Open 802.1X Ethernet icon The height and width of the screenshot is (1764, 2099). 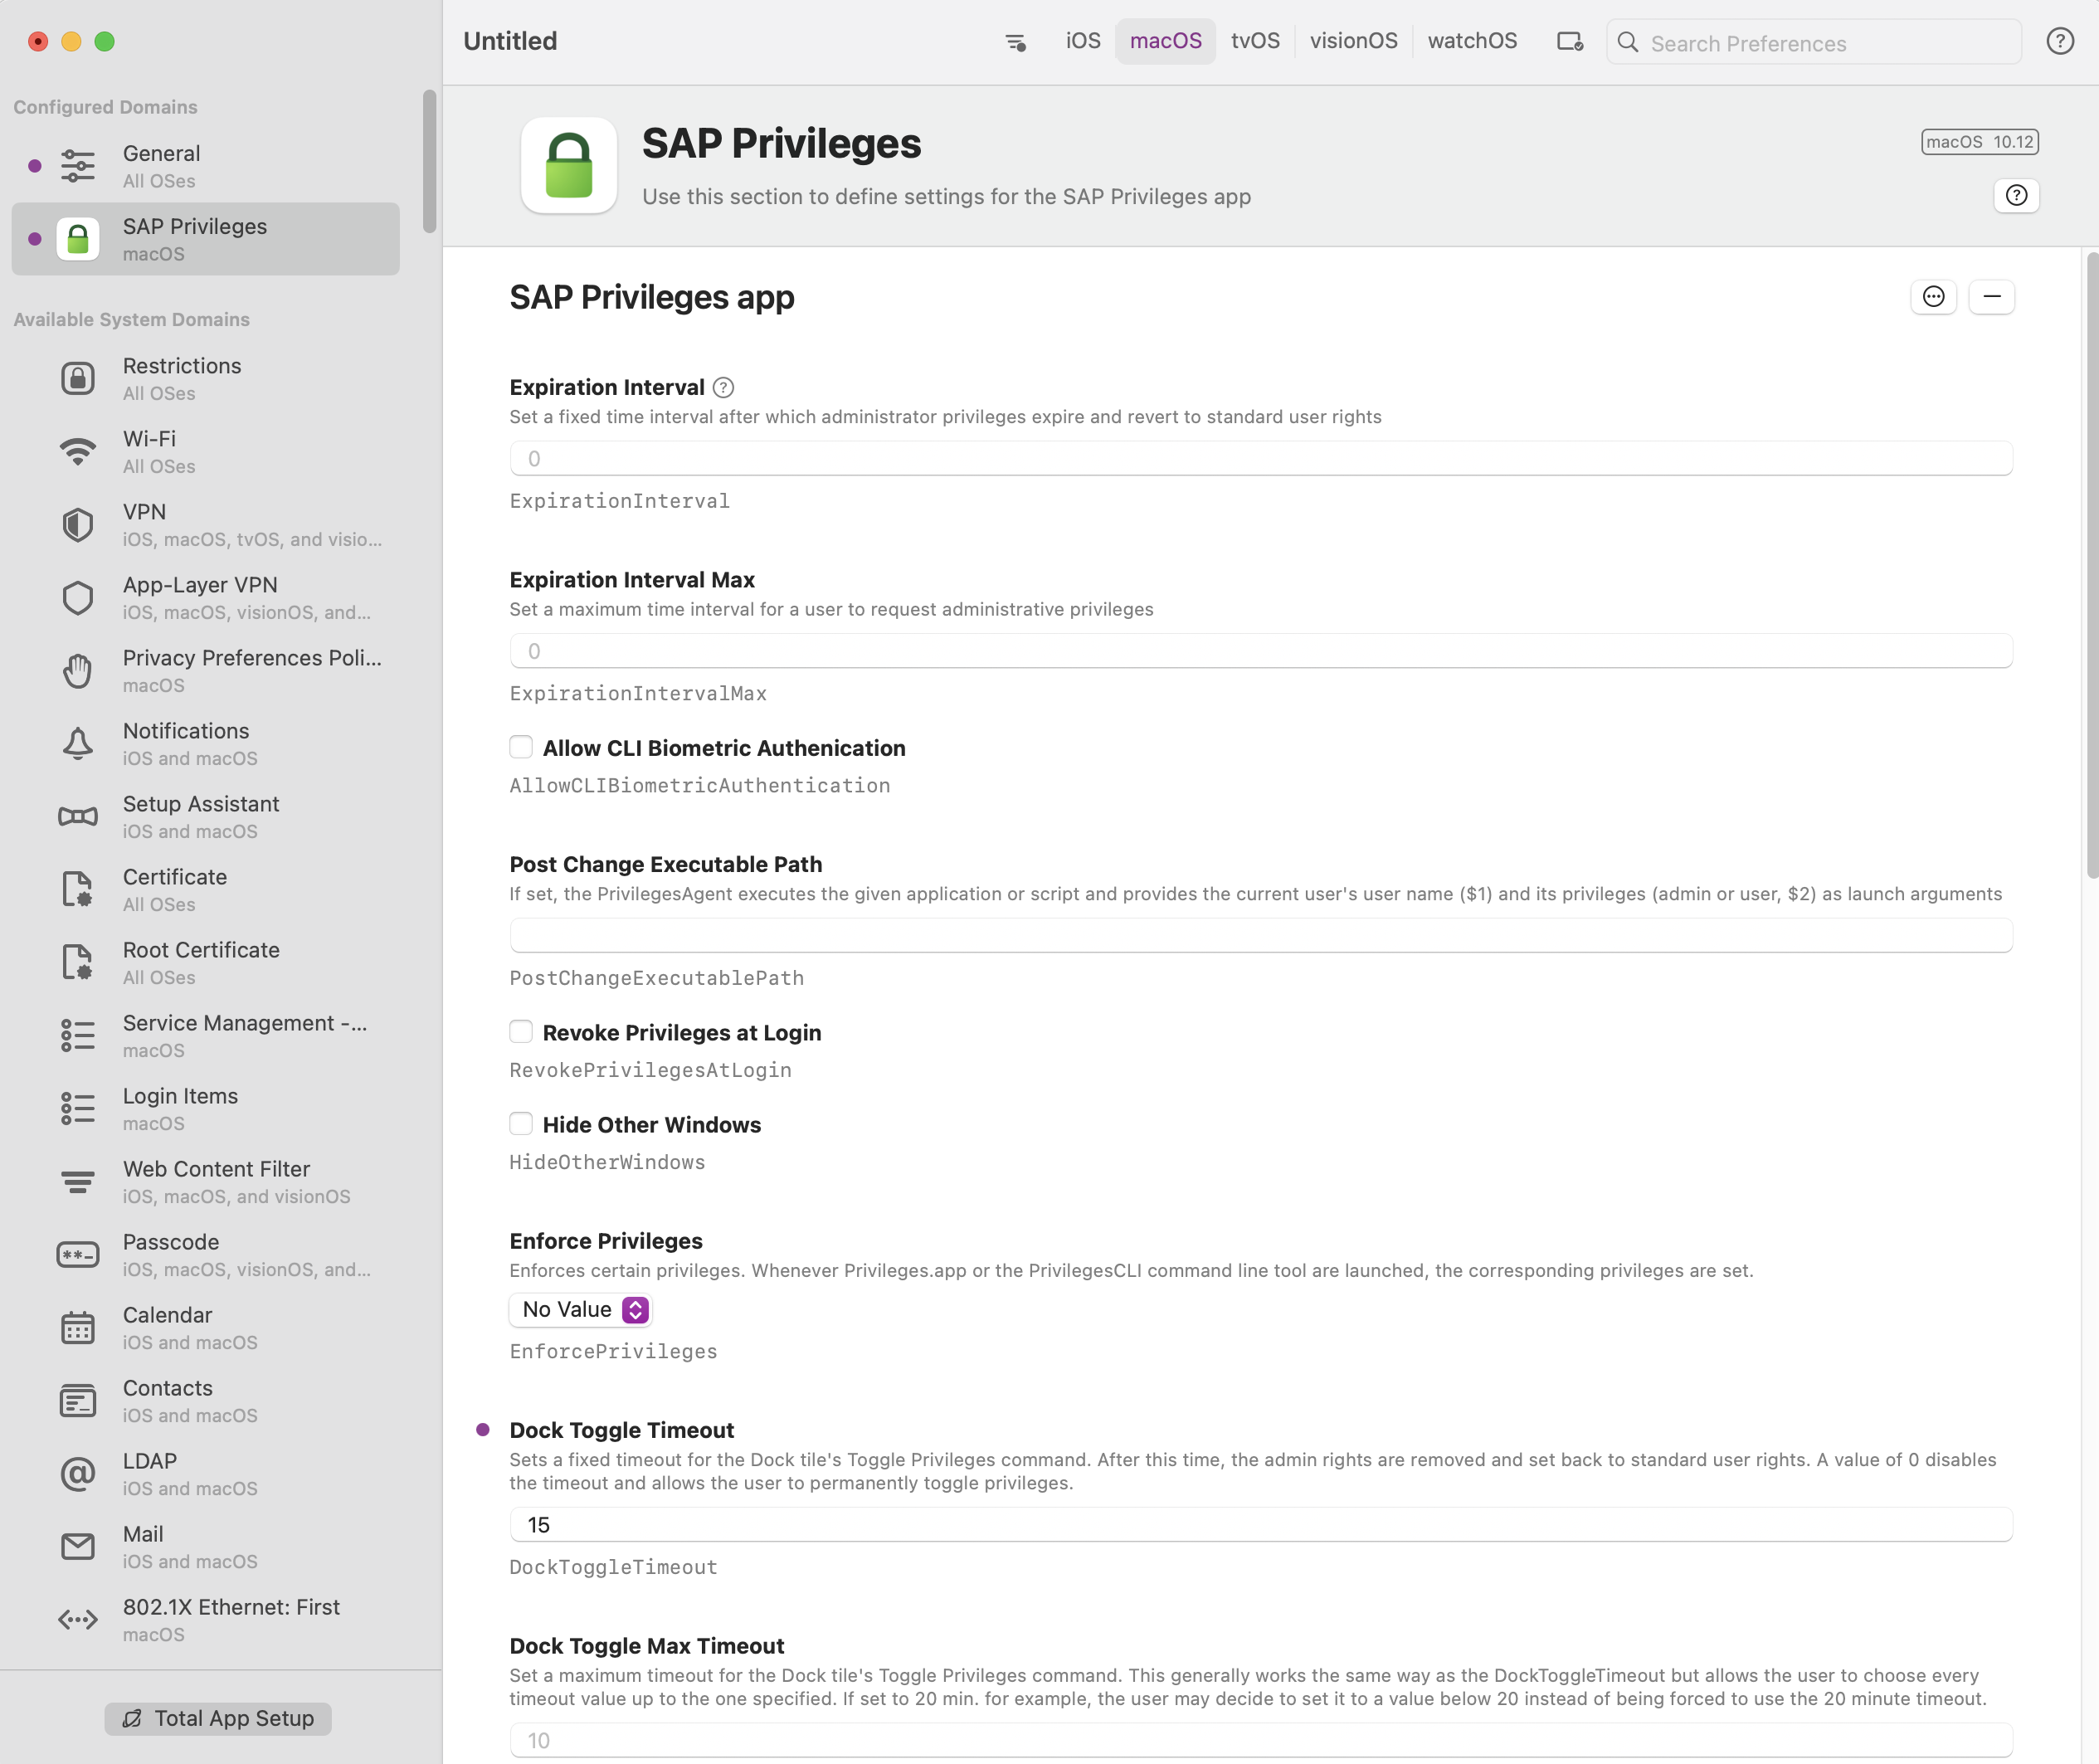78,1619
